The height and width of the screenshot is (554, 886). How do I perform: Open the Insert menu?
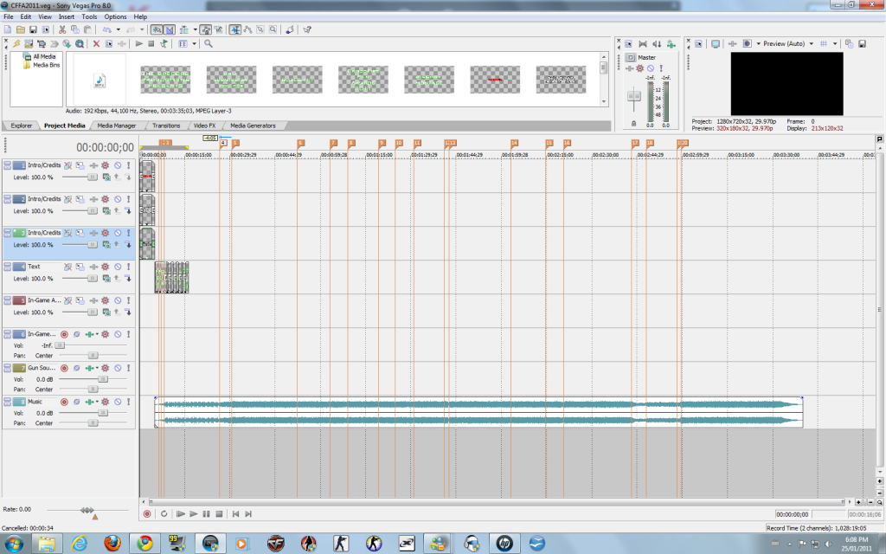(67, 16)
